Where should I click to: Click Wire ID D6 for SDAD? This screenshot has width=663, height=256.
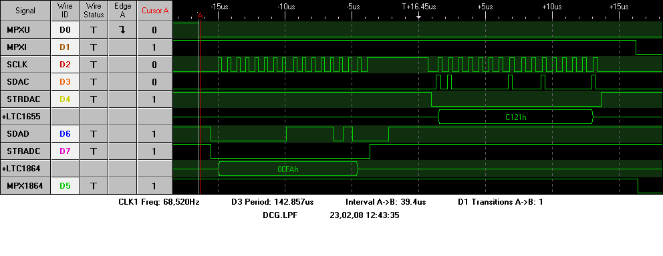pos(65,134)
